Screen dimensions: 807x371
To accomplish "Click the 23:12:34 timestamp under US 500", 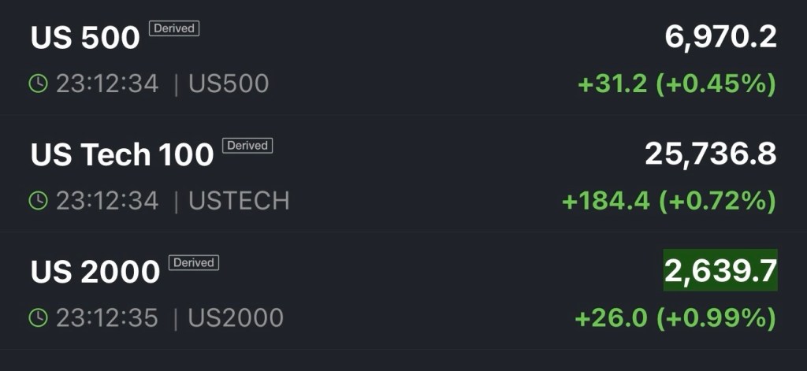I will click(x=107, y=83).
